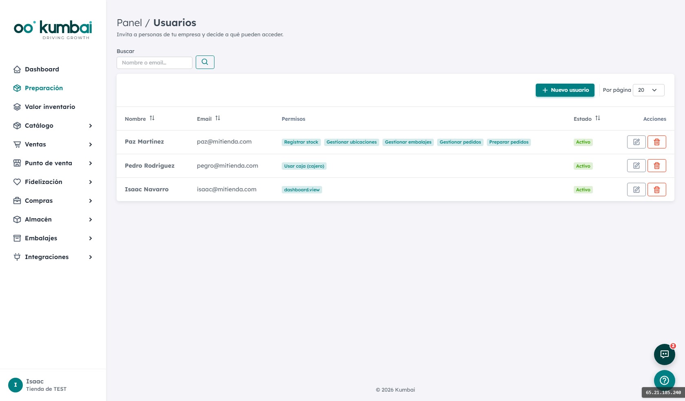Click the Compras briefcase icon
The width and height of the screenshot is (685, 401).
(17, 201)
